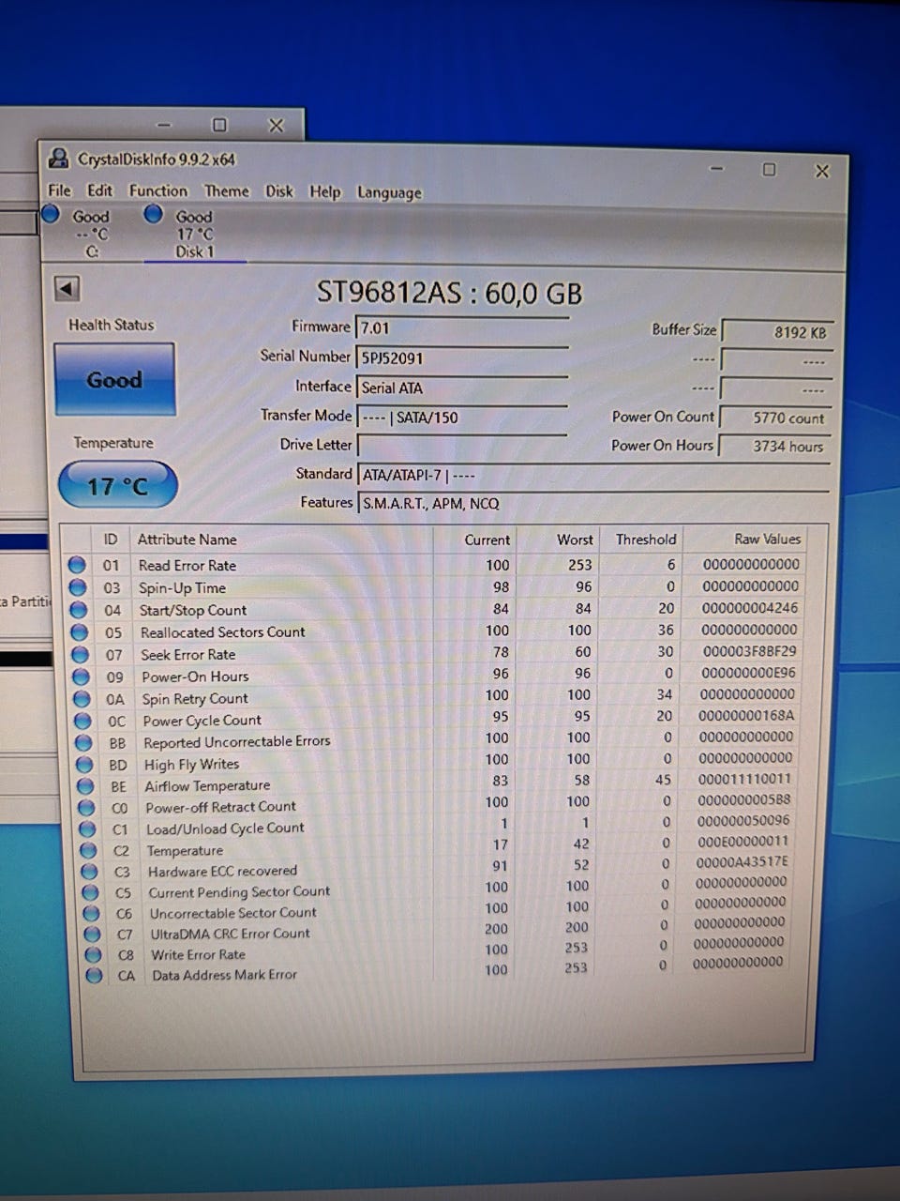This screenshot has width=900, height=1201.
Task: Open the Help menu
Action: tap(324, 191)
